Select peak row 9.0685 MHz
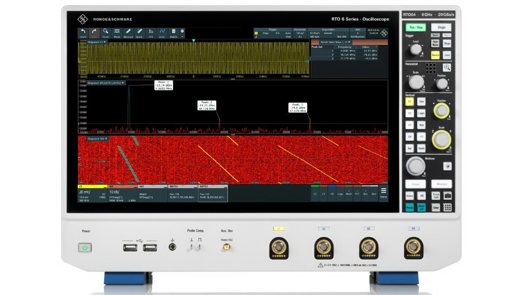This screenshot has height=295, width=525. (345, 51)
